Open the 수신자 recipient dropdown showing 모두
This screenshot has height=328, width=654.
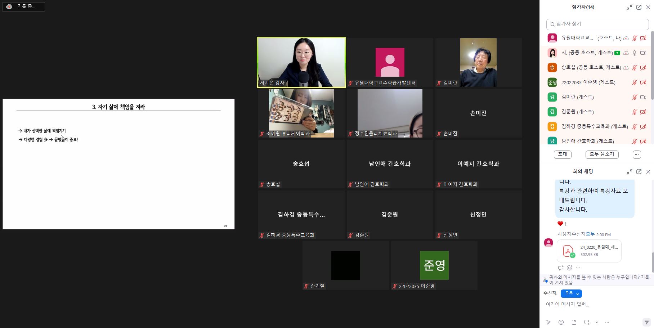click(571, 293)
